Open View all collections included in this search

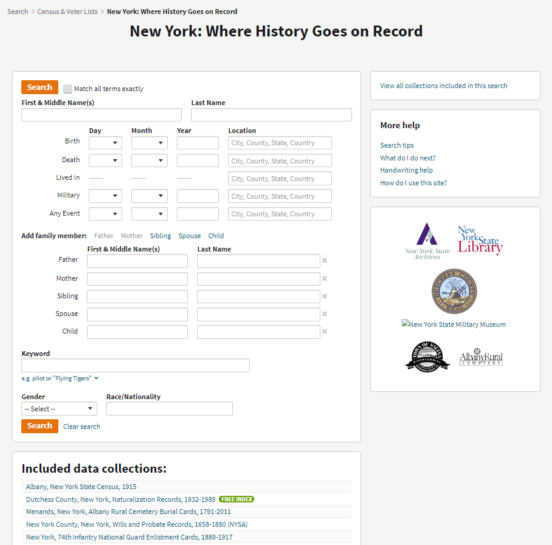tap(444, 86)
